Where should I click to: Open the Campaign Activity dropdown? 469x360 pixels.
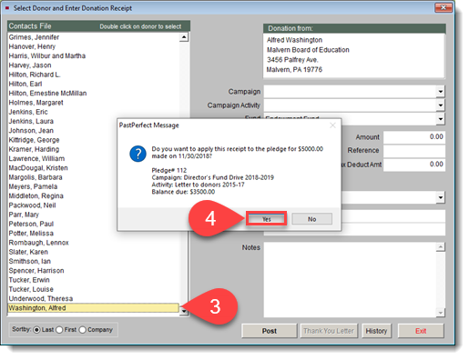(440, 105)
